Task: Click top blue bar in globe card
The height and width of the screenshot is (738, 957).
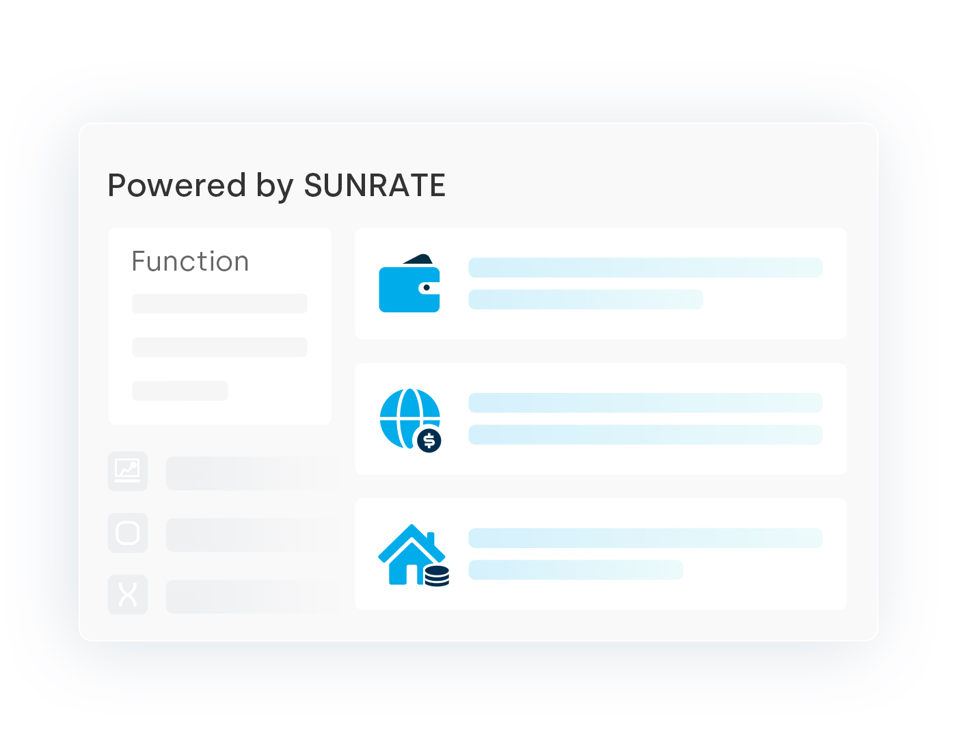Action: pos(645,402)
